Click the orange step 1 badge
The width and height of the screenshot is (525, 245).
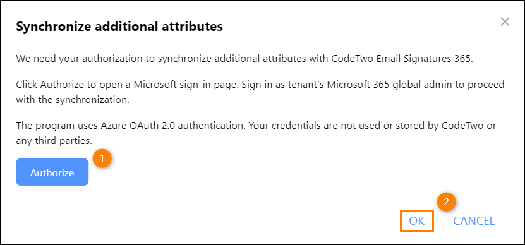coord(102,158)
